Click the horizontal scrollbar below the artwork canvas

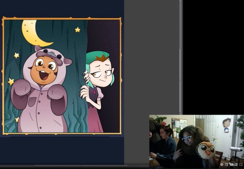point(81,166)
